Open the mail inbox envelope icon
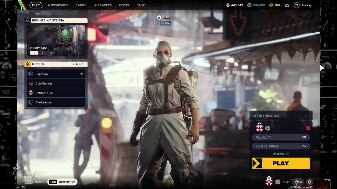The height and width of the screenshot is (189, 337). click(x=287, y=5)
